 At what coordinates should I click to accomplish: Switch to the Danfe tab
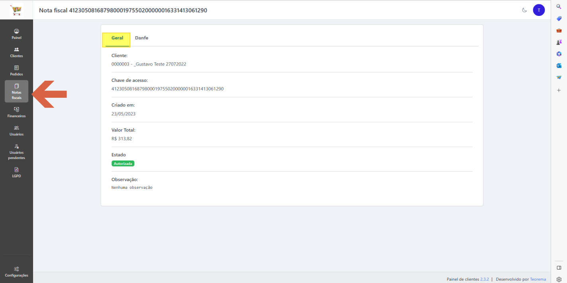click(141, 38)
